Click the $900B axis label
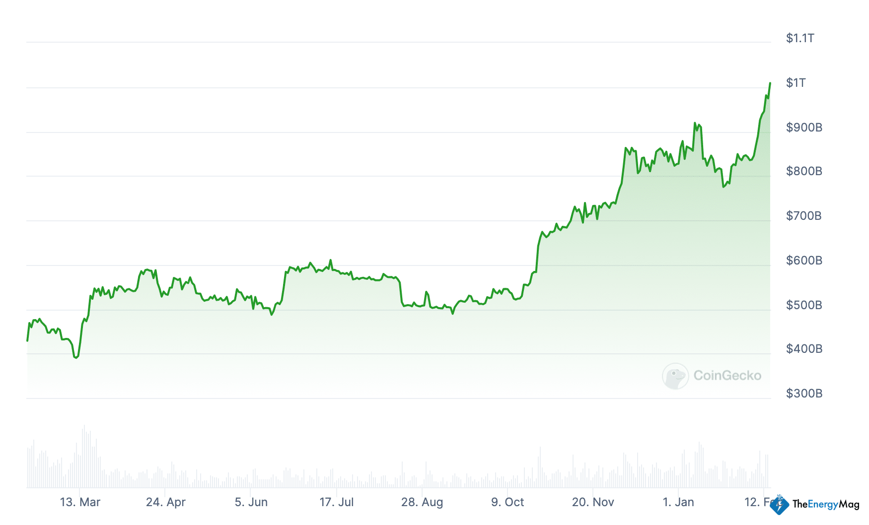 click(804, 128)
